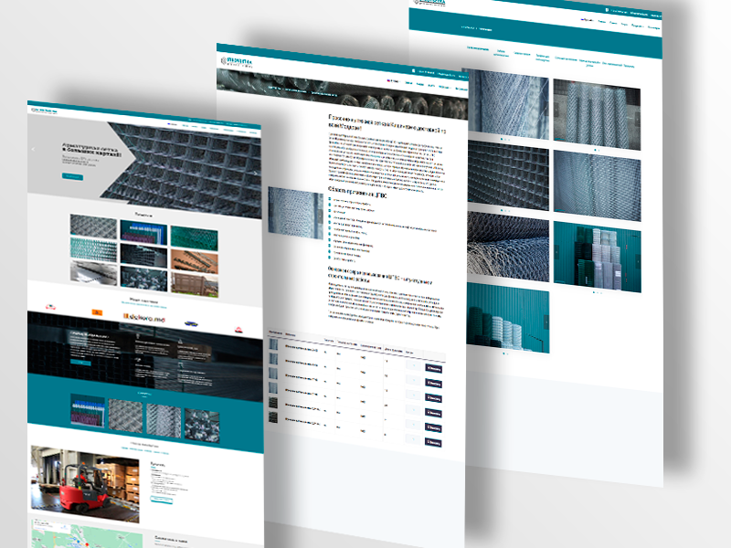
Task: Open the mesh product image beside the checklist
Action: coord(295,213)
